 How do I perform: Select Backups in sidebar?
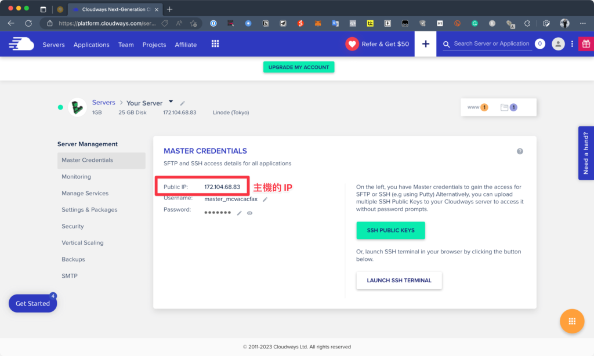[73, 259]
